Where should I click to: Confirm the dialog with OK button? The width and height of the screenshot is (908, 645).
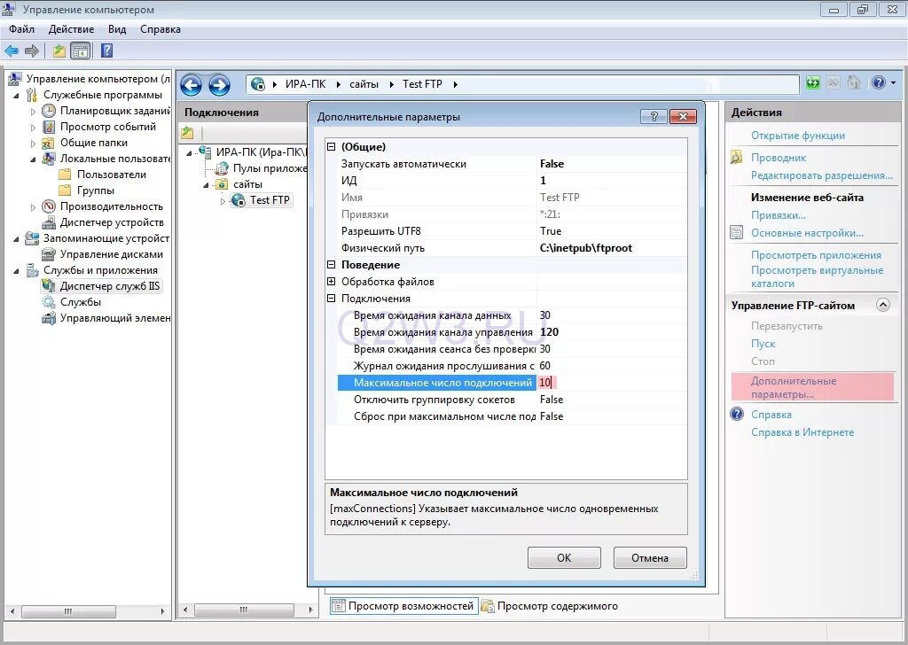[x=564, y=557]
